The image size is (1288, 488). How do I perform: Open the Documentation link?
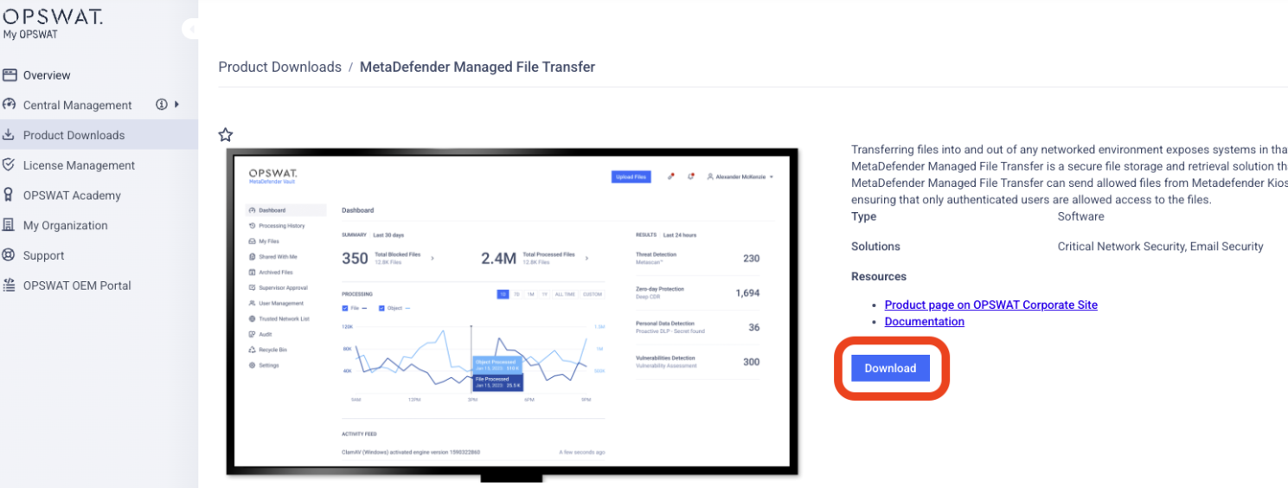[x=925, y=321]
